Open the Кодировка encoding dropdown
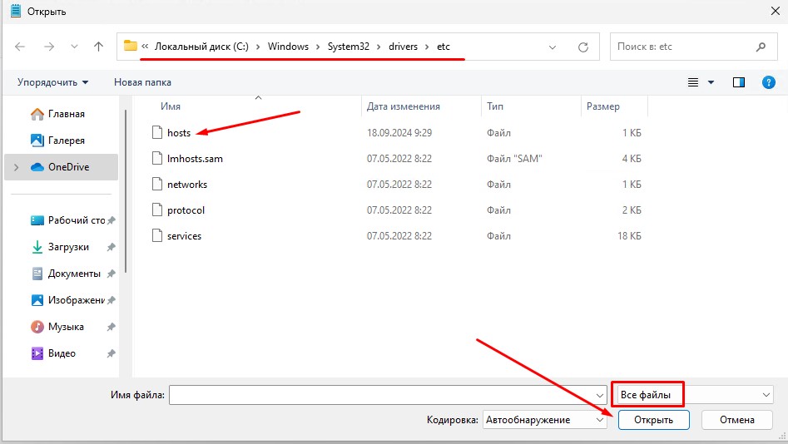The width and height of the screenshot is (788, 444). [545, 420]
